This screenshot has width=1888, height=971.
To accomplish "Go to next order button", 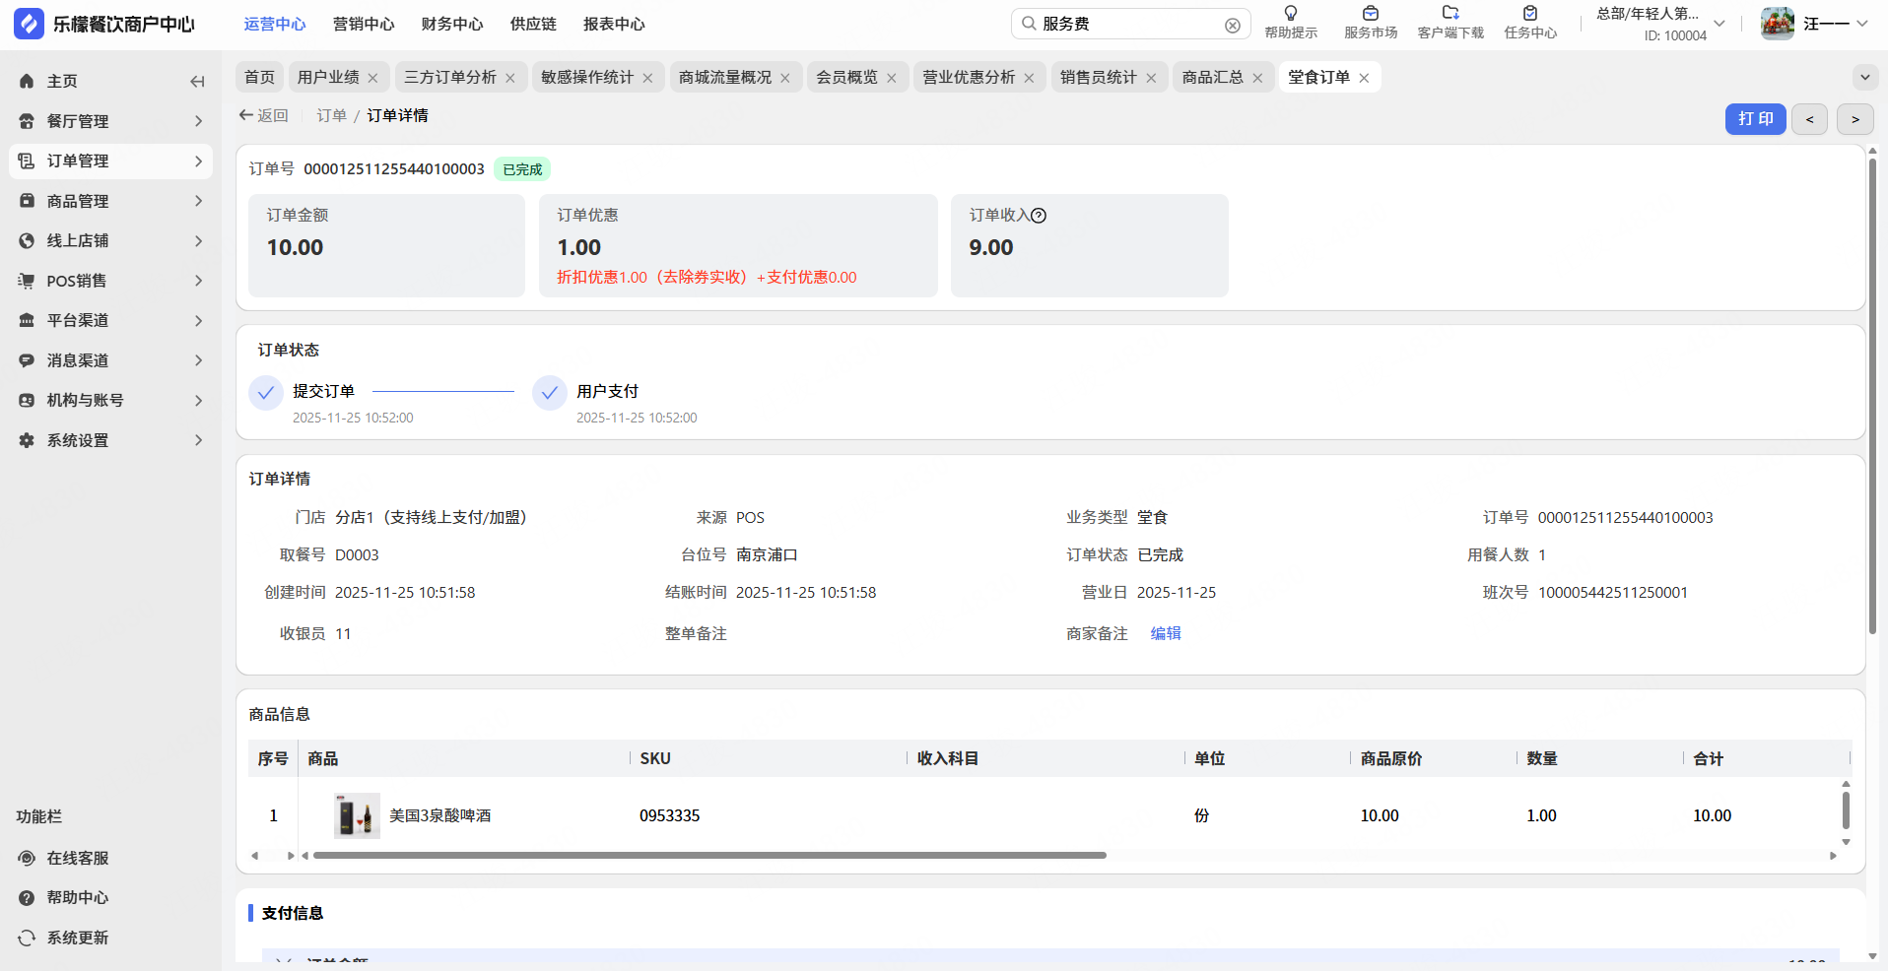I will [x=1855, y=119].
